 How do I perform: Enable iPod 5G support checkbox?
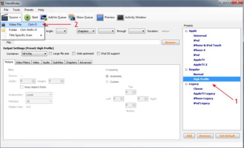(x=98, y=54)
